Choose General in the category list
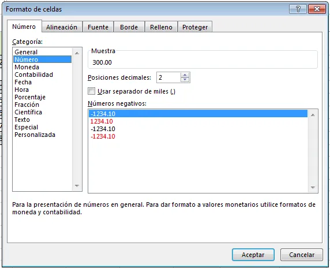330x268 pixels. tap(42, 52)
